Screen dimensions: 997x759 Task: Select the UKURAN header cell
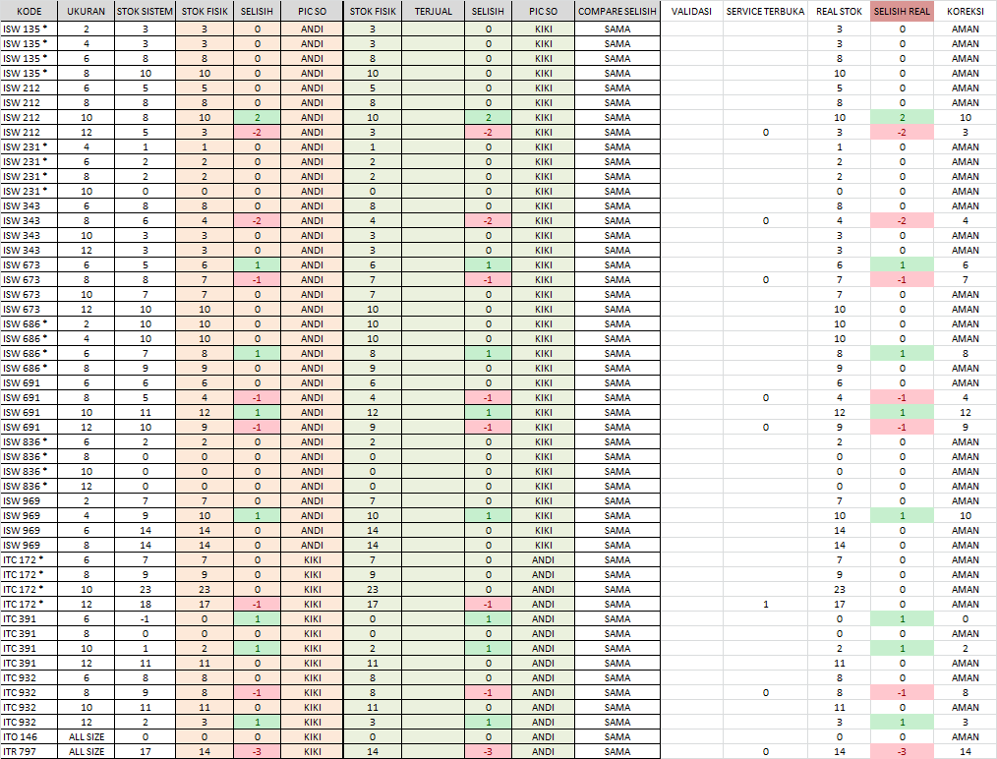87,12
